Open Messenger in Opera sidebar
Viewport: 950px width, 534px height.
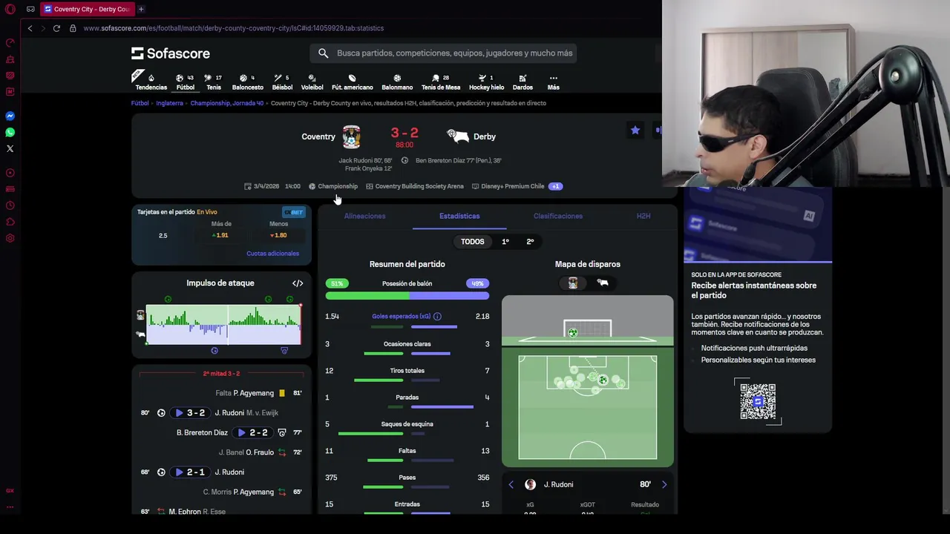[10, 116]
